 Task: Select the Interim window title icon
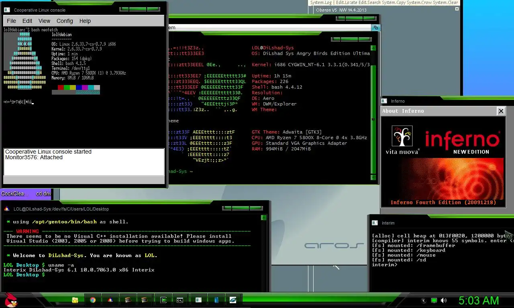coord(375,223)
